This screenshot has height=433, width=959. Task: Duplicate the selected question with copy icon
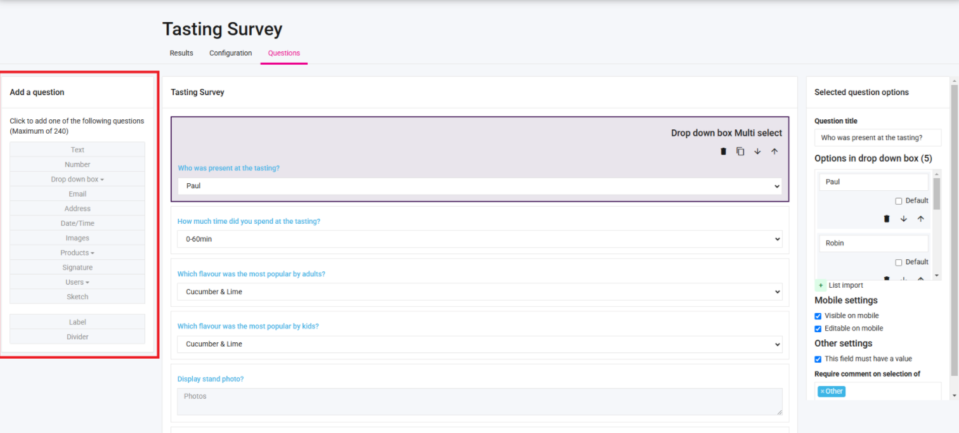pos(740,152)
